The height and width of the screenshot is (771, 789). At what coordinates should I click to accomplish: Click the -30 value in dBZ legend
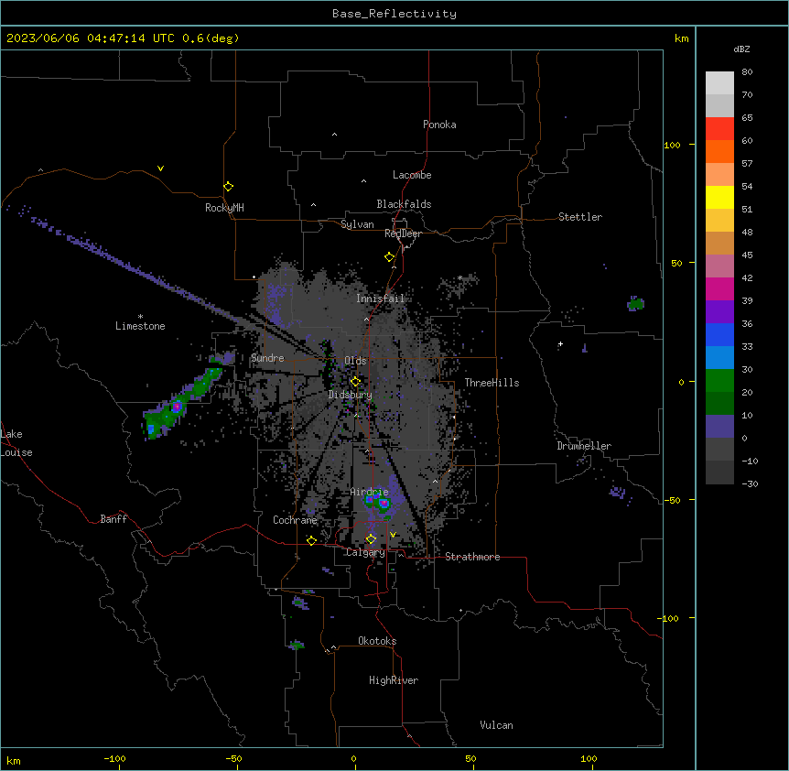point(750,483)
